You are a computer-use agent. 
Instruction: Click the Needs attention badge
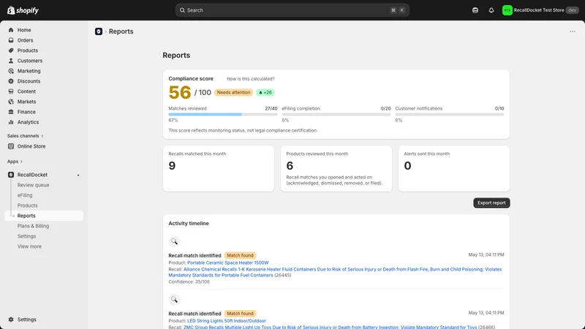pos(233,93)
